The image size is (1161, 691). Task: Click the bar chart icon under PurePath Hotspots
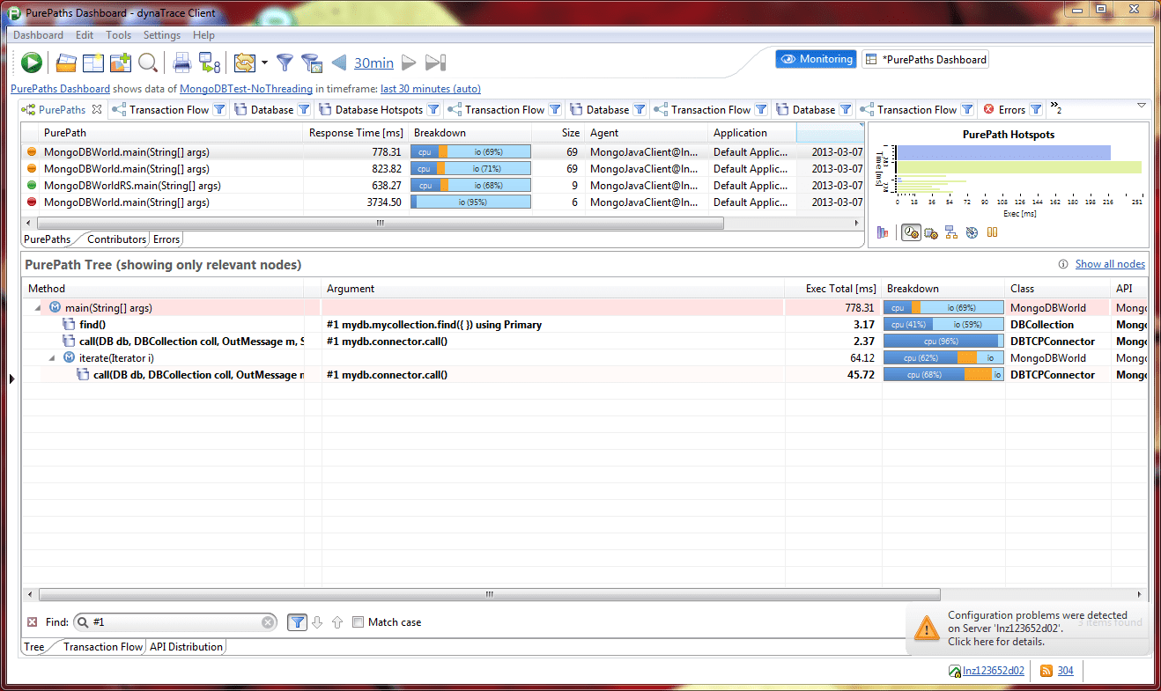[884, 232]
